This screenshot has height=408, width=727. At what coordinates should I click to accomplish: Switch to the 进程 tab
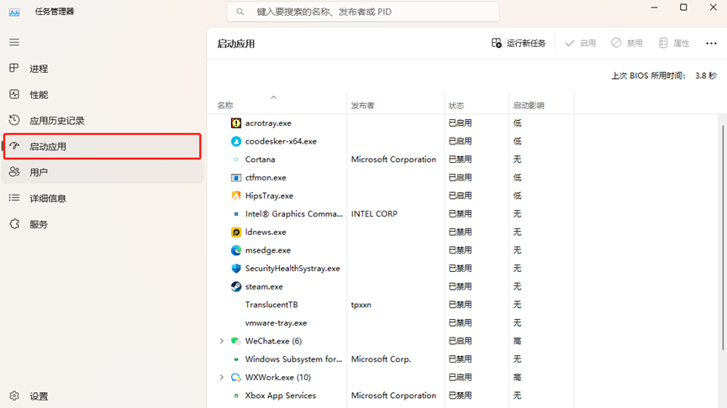(x=39, y=69)
